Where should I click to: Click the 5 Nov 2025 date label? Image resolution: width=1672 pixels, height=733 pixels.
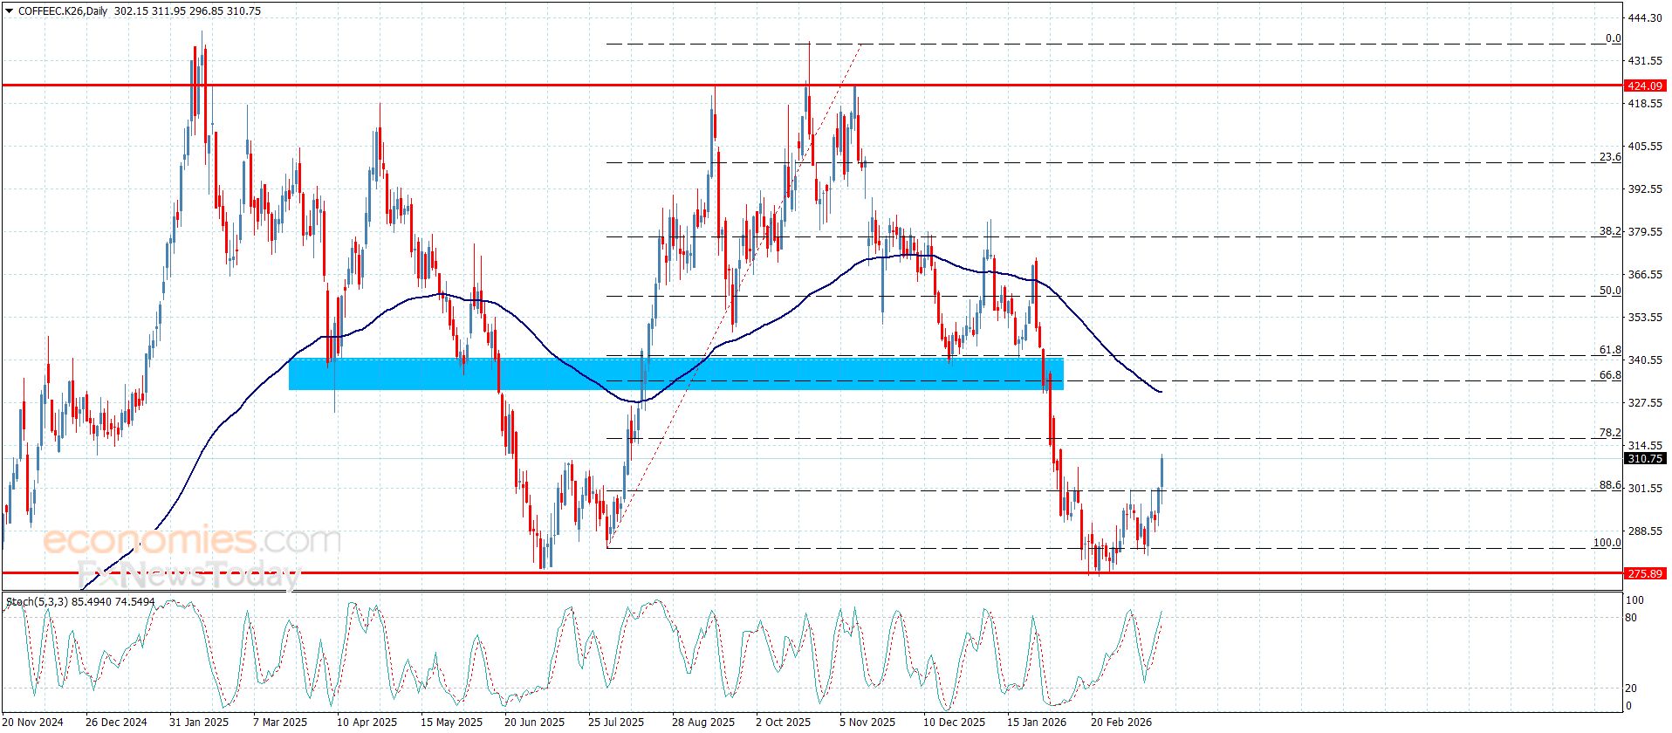(867, 723)
